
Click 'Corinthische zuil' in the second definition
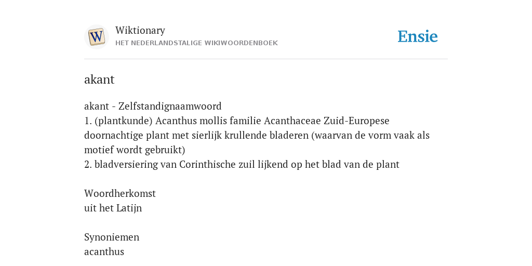tap(214, 165)
